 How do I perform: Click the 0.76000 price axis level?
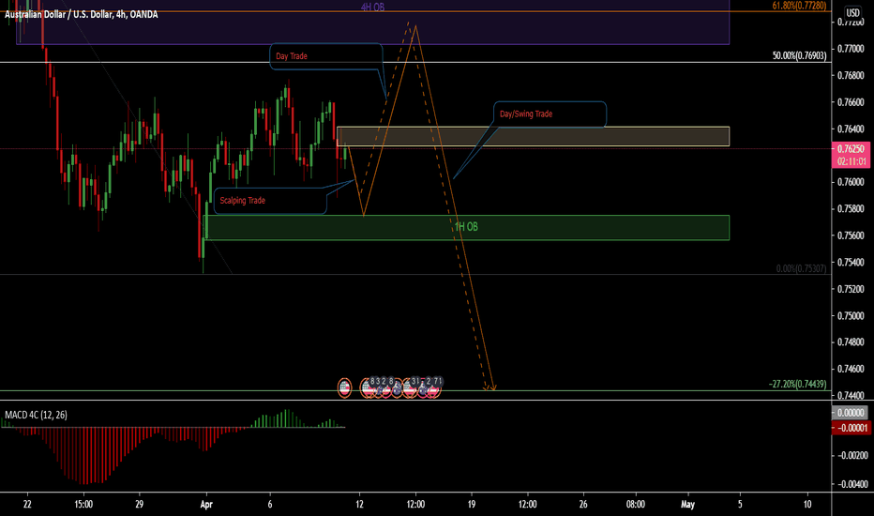[x=851, y=182]
